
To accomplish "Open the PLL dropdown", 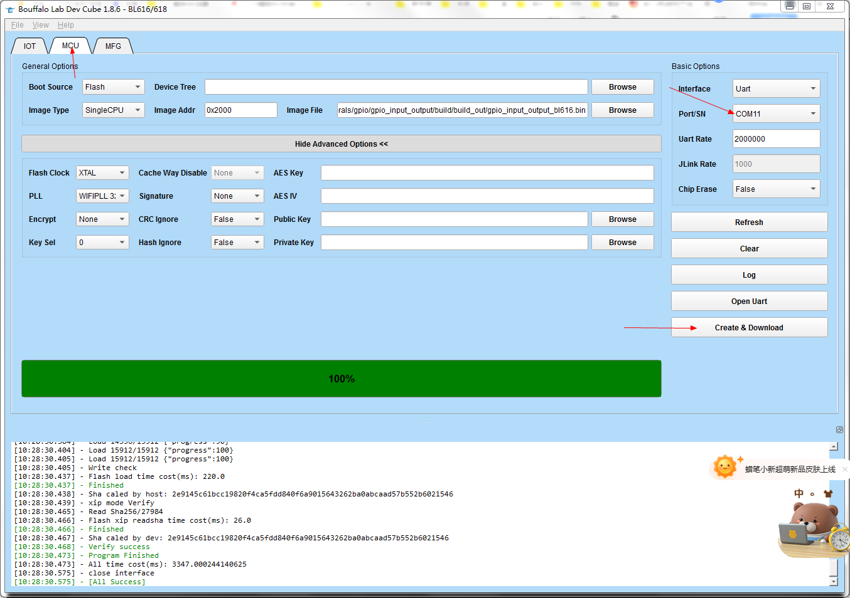I will coord(102,196).
